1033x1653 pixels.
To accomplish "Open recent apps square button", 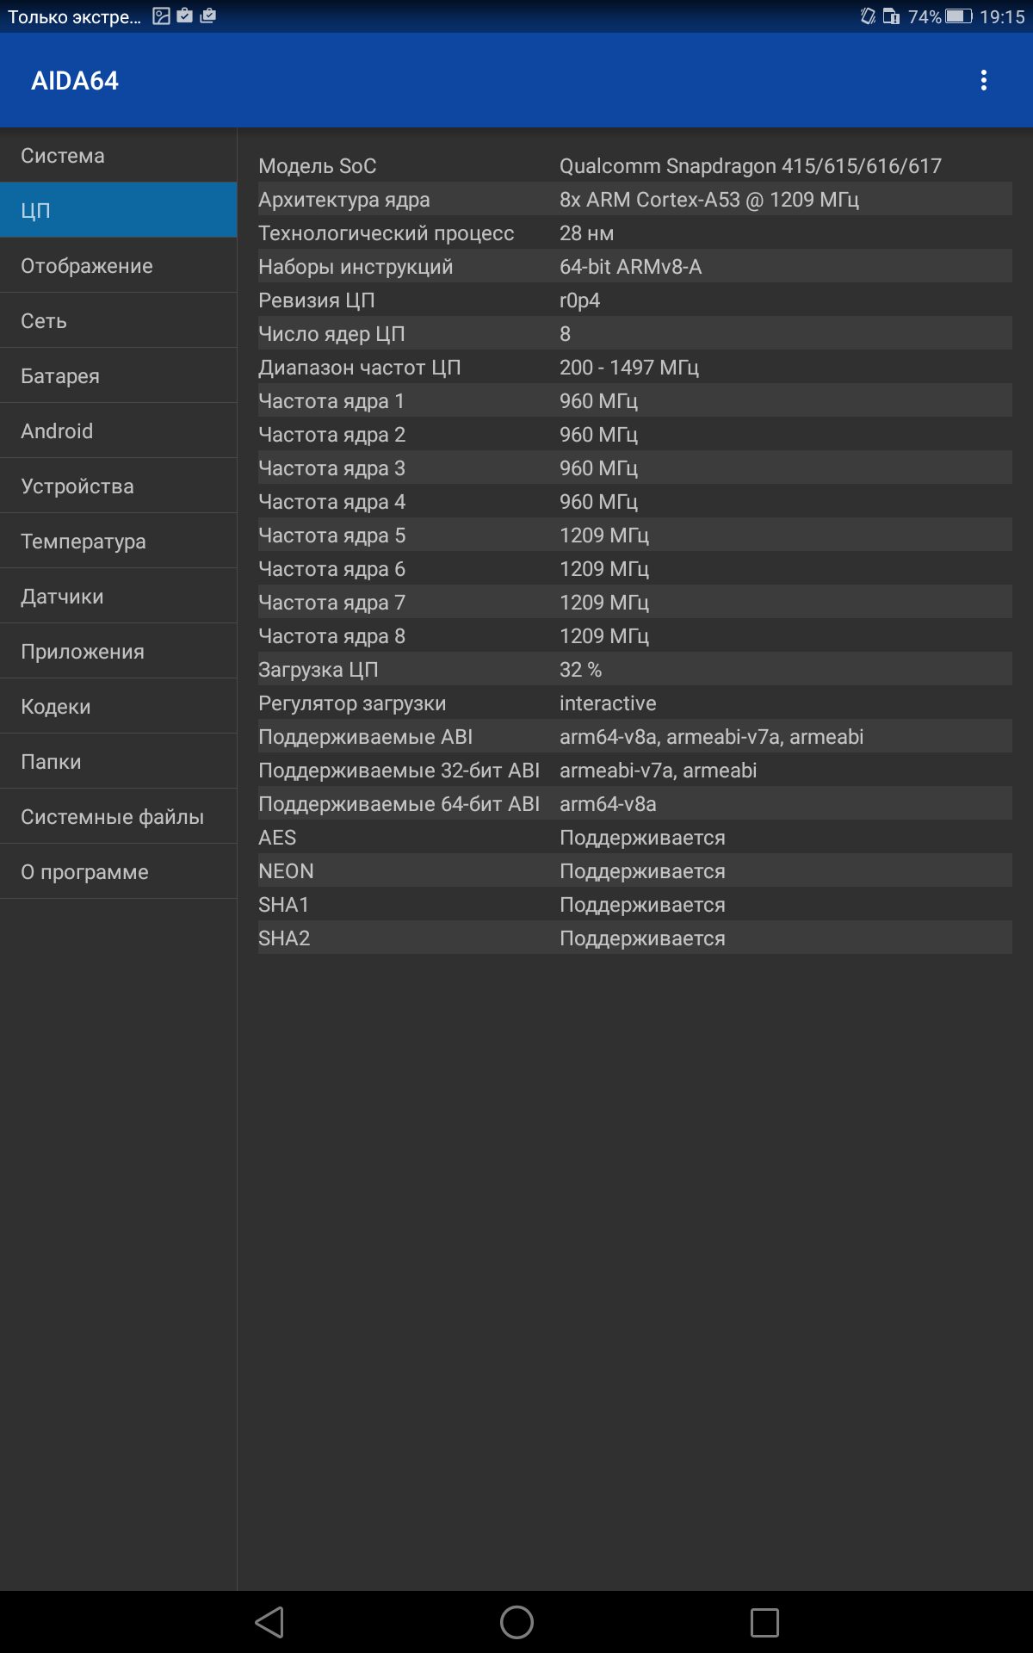I will pyautogui.click(x=764, y=1622).
